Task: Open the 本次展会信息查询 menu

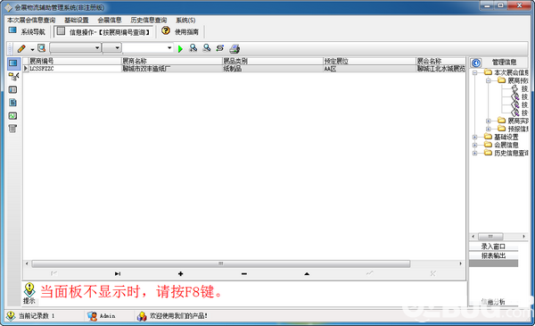Action: click(31, 21)
